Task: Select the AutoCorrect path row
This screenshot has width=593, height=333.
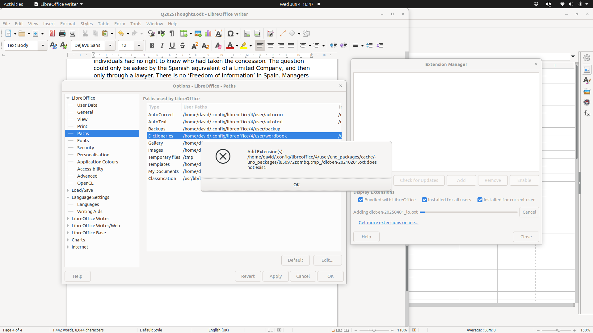Action: point(244,115)
